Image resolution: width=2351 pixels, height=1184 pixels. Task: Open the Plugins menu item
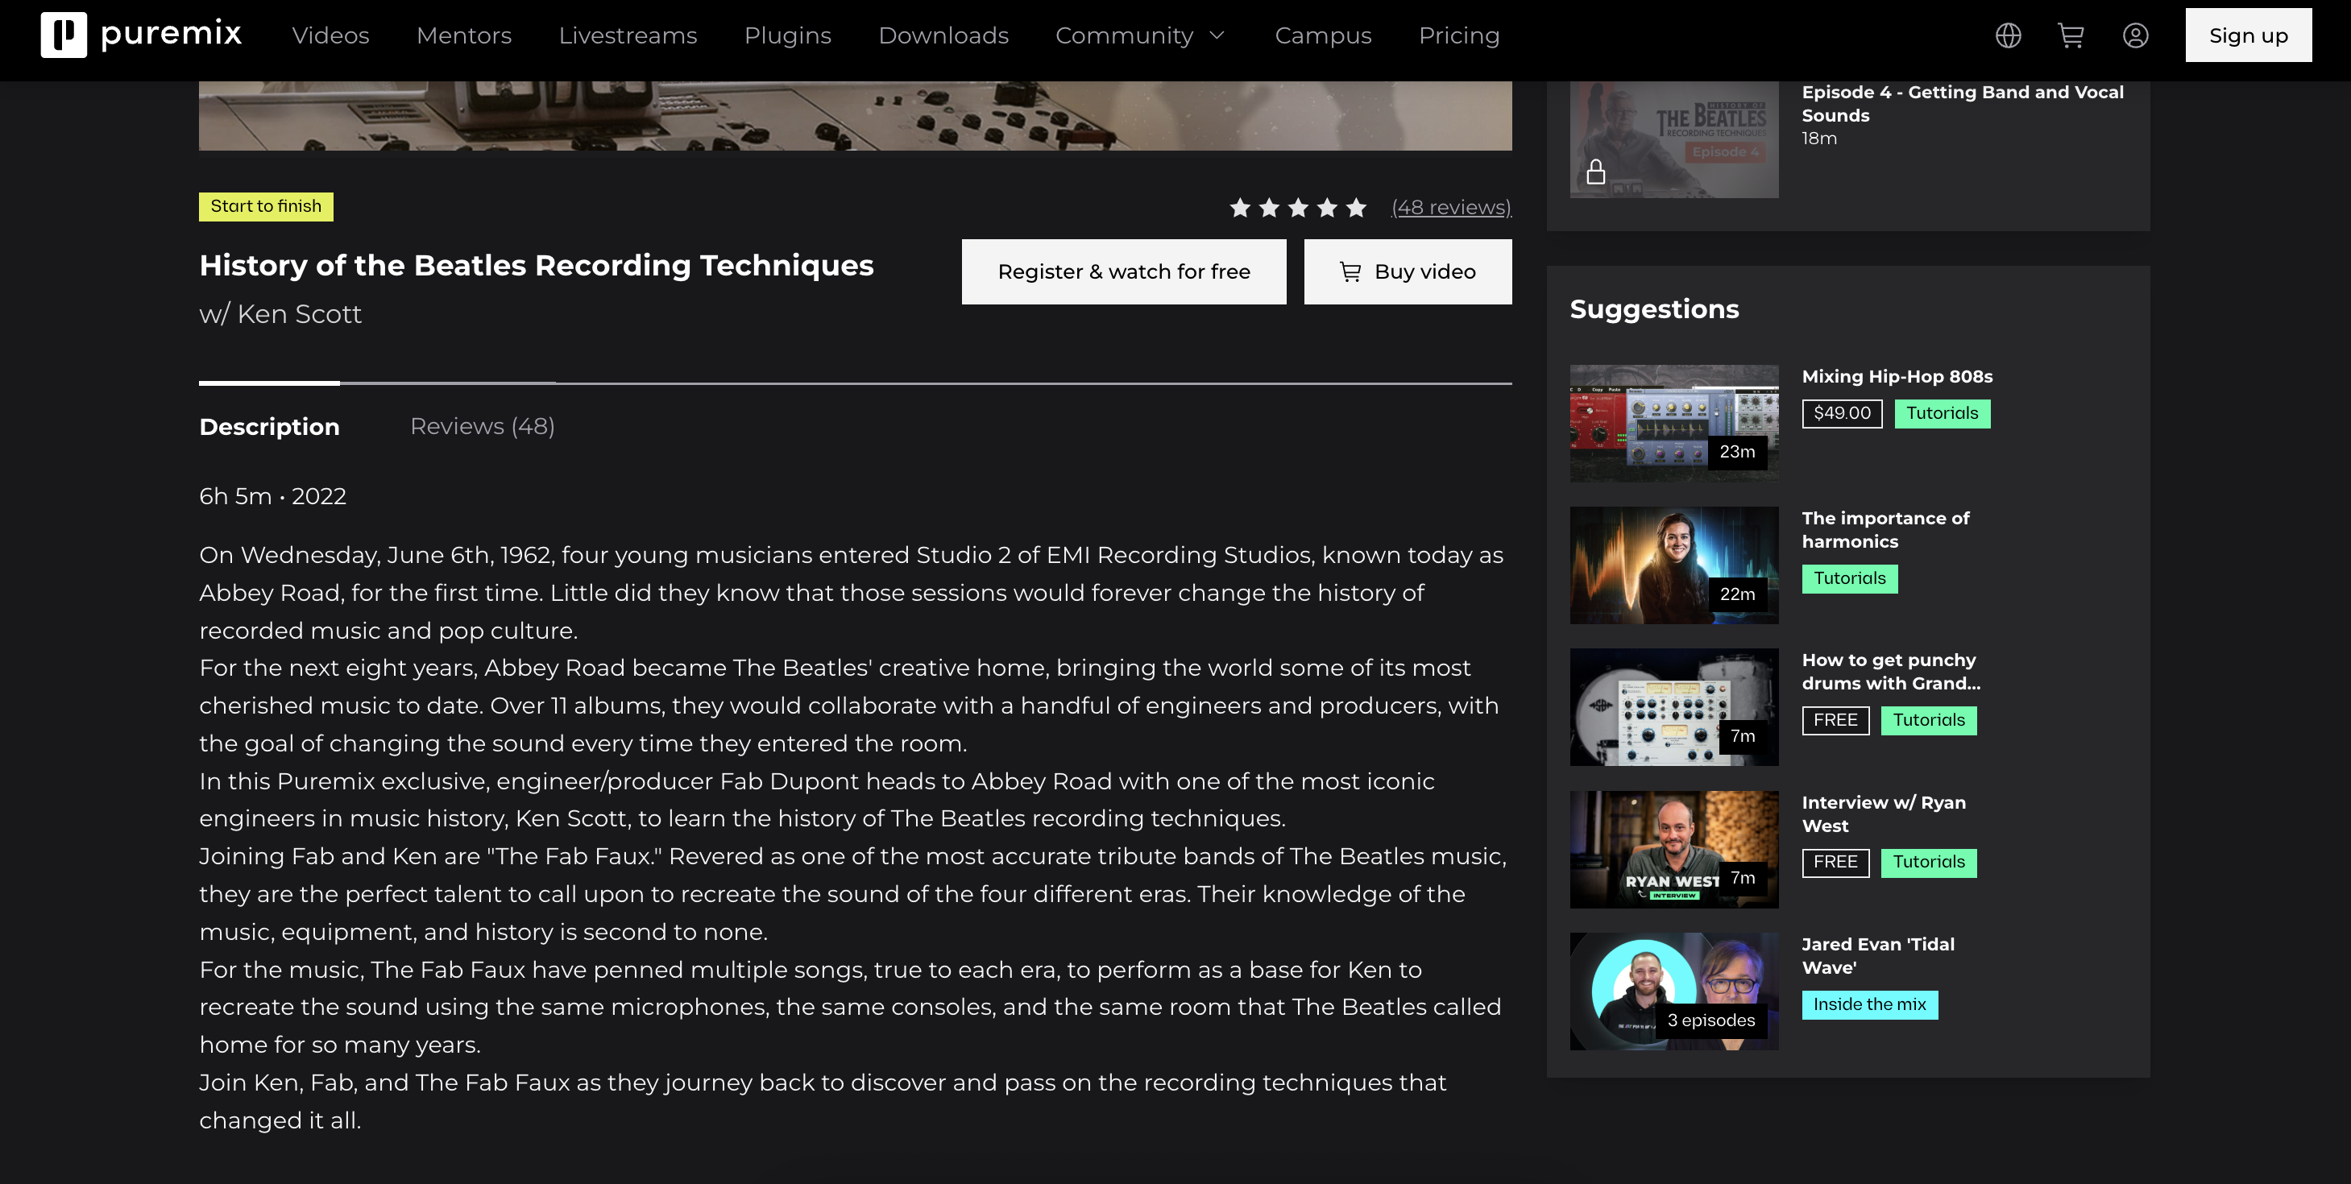pyautogui.click(x=788, y=35)
